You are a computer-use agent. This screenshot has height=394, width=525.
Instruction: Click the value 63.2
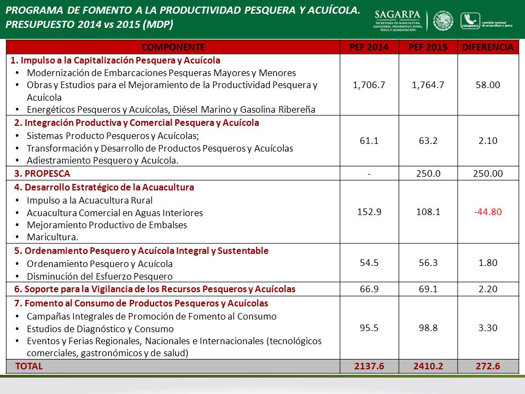428,141
